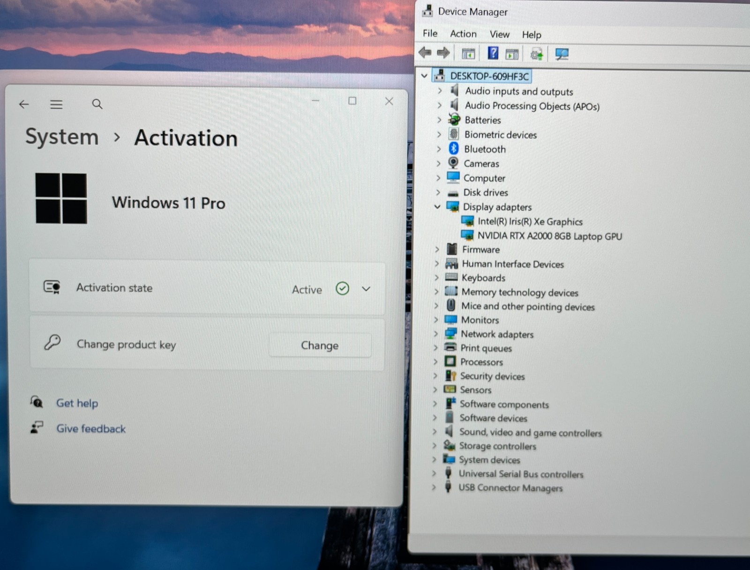The width and height of the screenshot is (750, 570).
Task: Expand the Keyboards chevron
Action: (x=436, y=277)
